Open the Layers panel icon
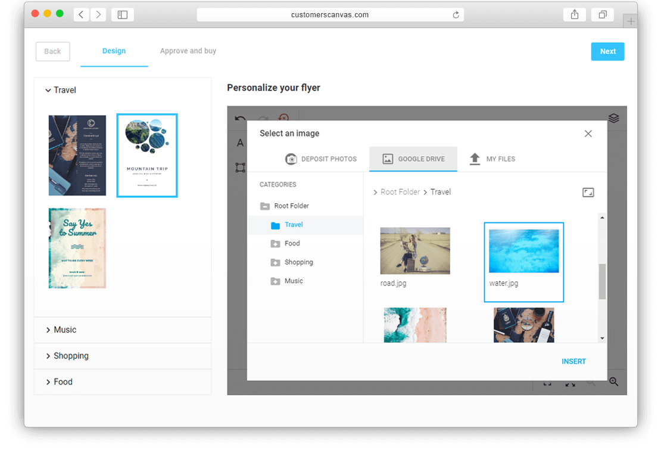 [x=614, y=118]
